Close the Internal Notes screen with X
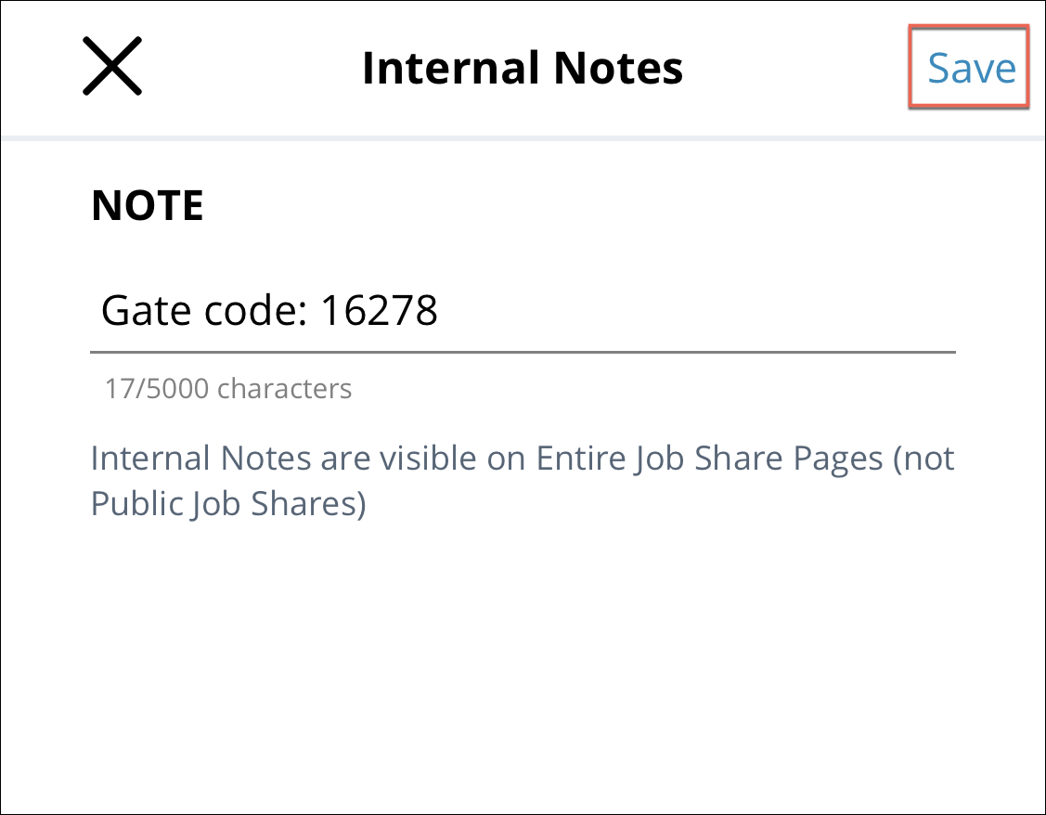The height and width of the screenshot is (815, 1046). pyautogui.click(x=112, y=67)
